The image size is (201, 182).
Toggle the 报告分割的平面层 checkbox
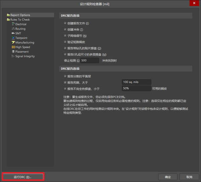[x=65, y=76]
